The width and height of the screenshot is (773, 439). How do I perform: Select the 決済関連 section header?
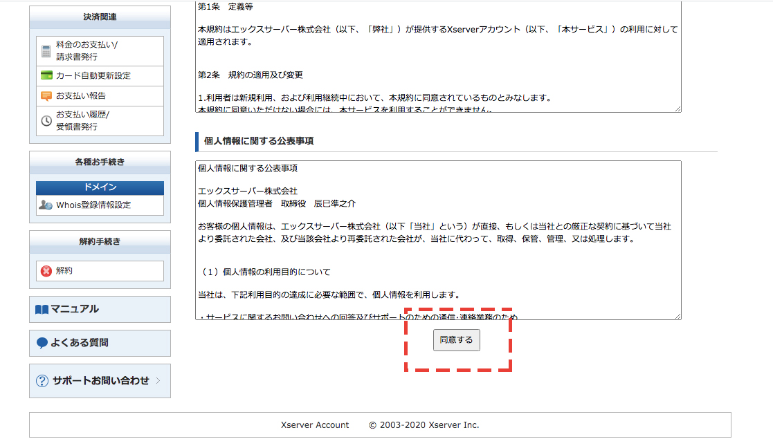tap(100, 17)
